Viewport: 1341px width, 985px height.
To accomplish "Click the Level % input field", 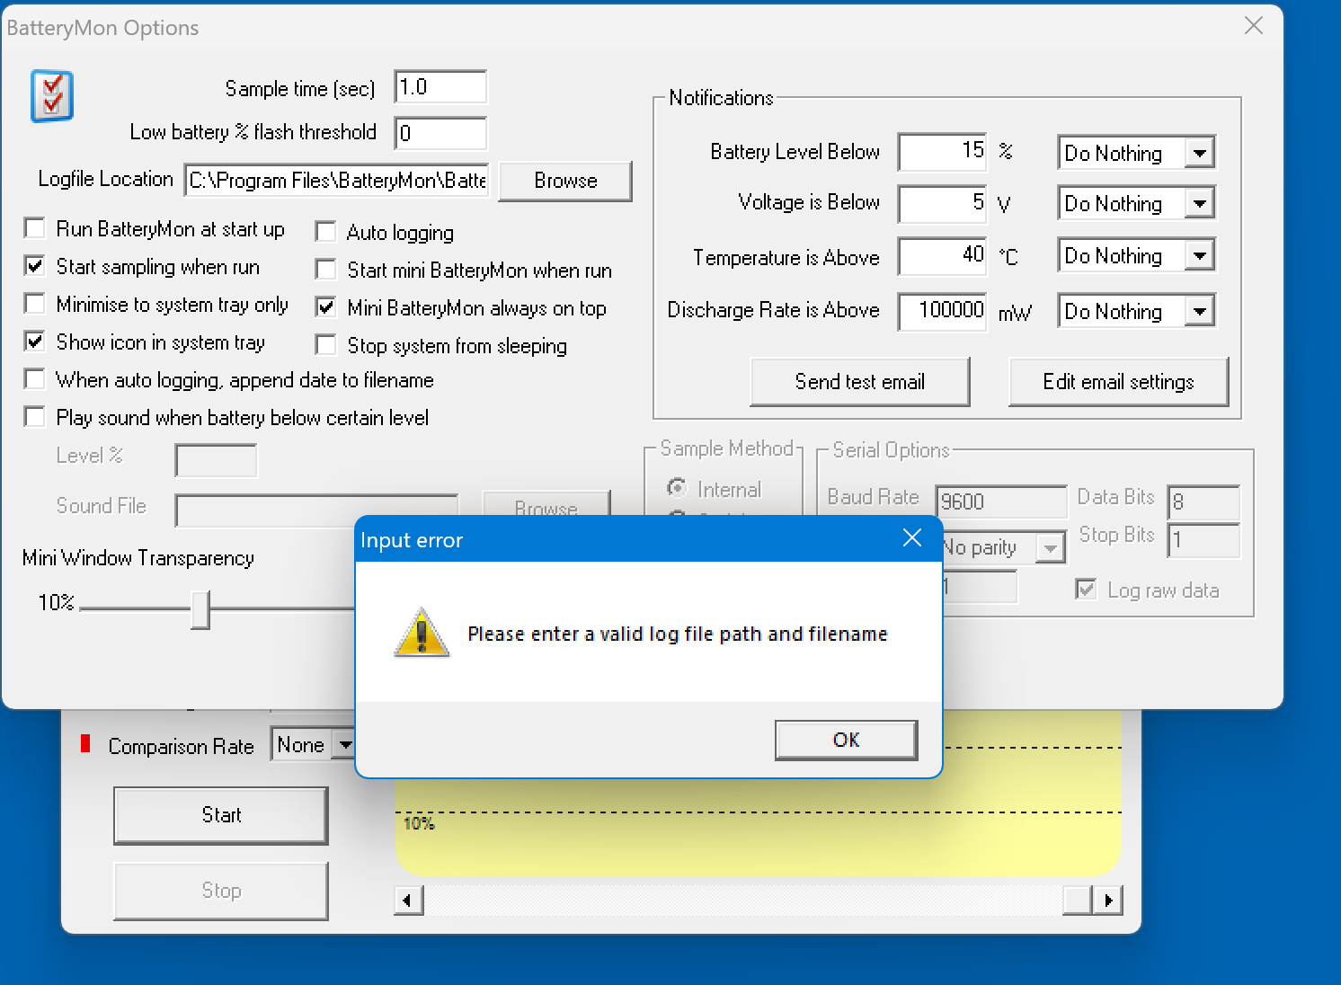I will (217, 461).
